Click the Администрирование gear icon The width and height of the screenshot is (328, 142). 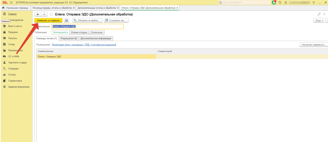coord(4,87)
